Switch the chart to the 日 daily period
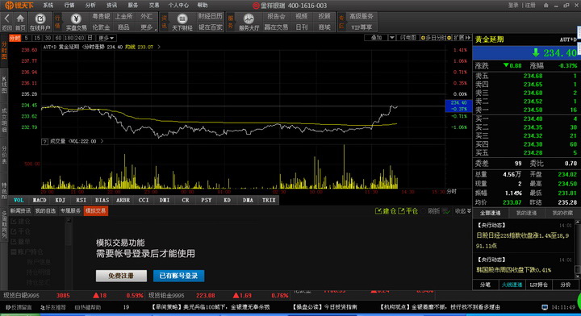Screen dimensions: 581x316 pos(90,38)
